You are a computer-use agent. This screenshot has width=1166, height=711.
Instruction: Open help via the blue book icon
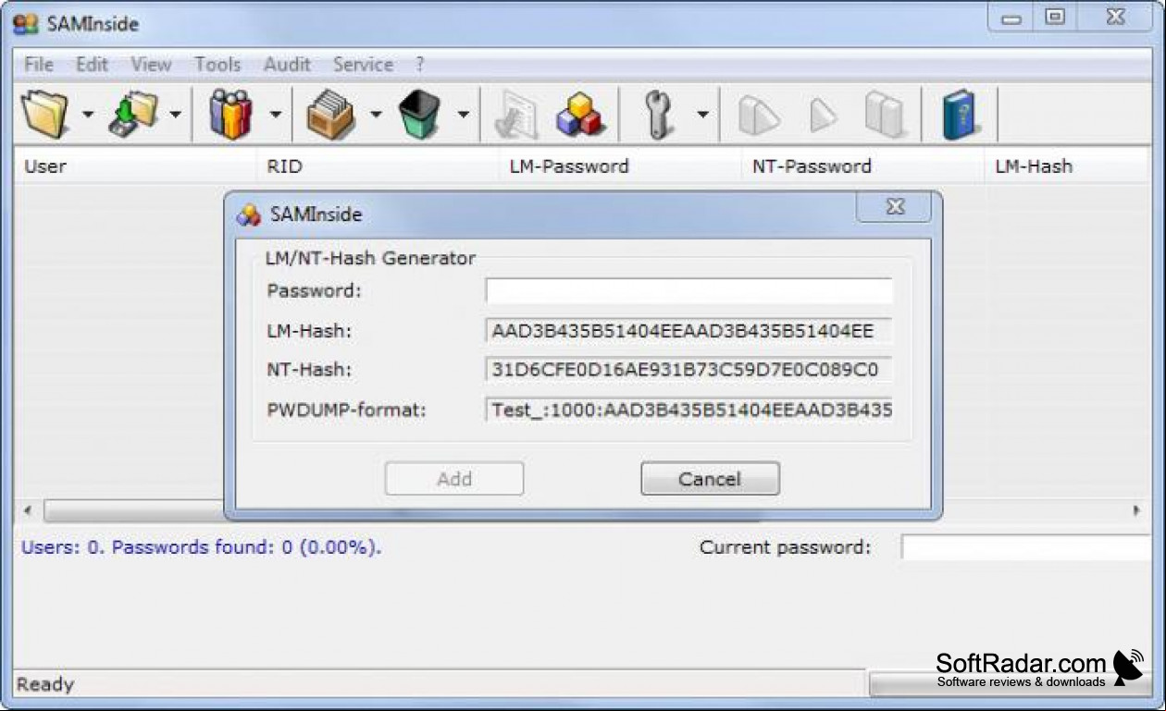coord(961,116)
